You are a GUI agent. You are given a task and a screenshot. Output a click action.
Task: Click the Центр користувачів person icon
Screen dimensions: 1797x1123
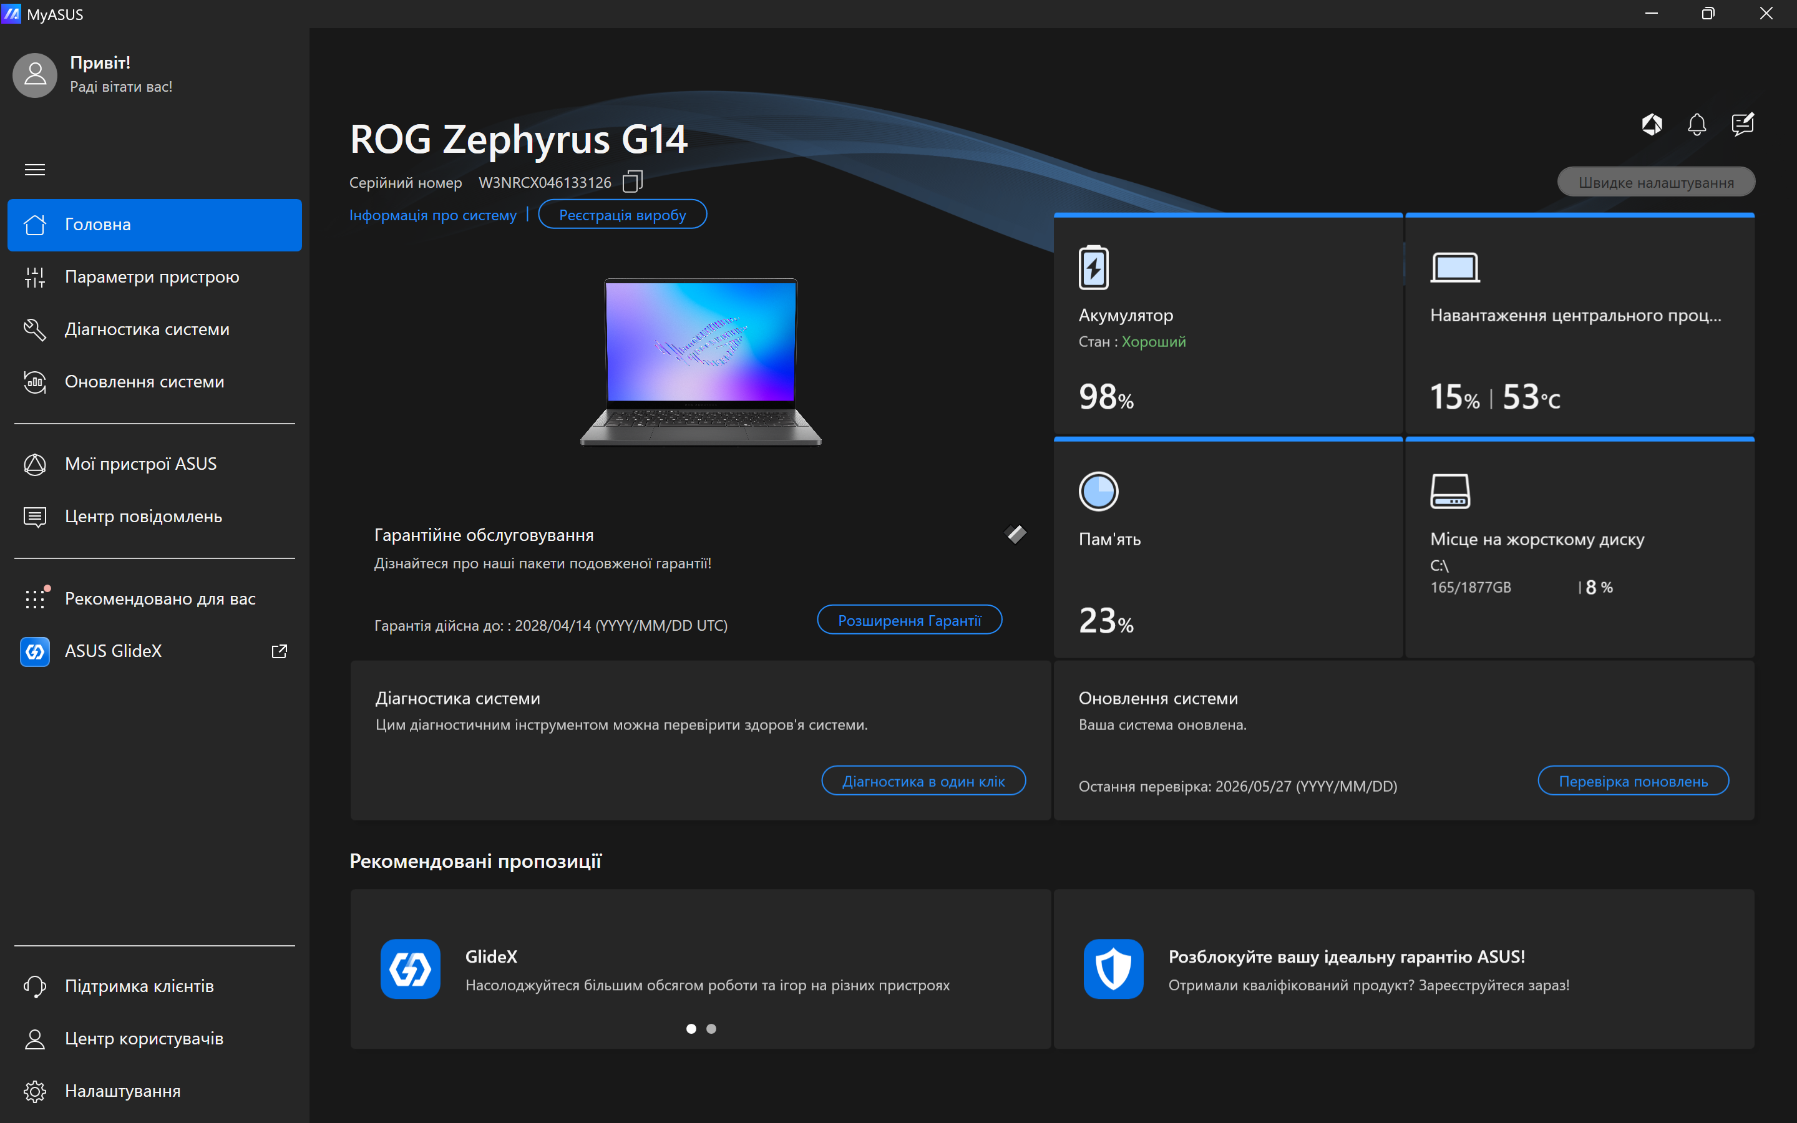click(35, 1038)
